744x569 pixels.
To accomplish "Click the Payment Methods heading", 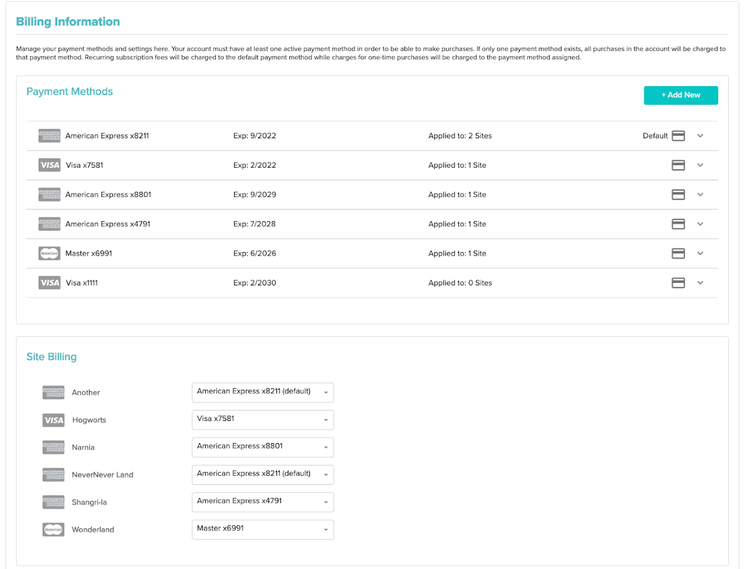I will (x=69, y=92).
